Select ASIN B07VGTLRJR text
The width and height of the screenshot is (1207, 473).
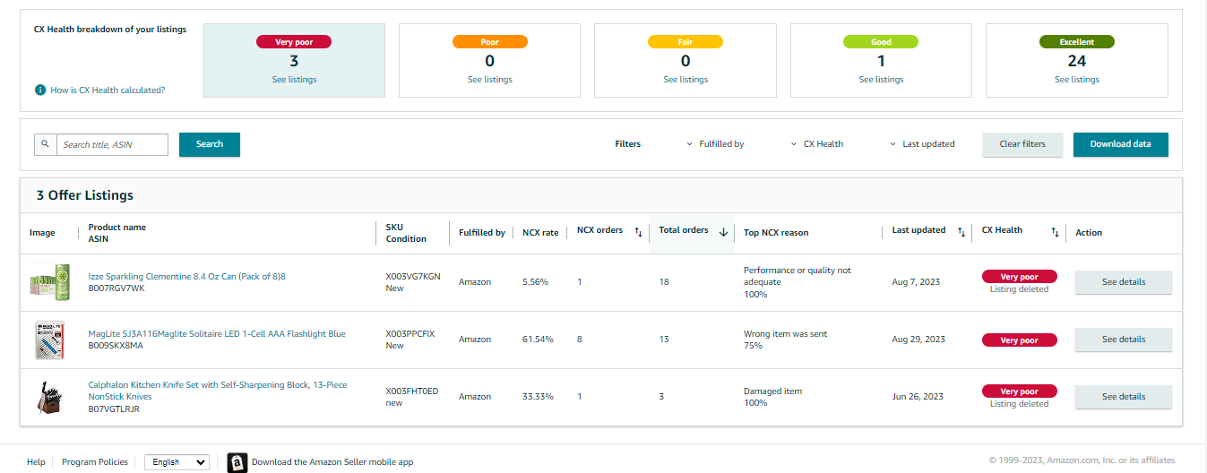tap(114, 408)
